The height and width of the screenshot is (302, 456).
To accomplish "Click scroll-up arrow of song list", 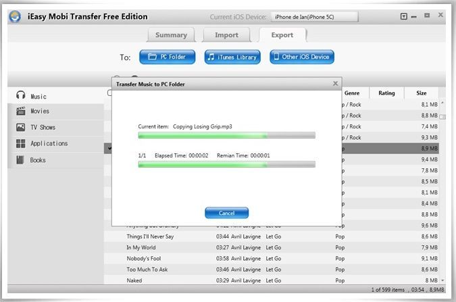I will [x=442, y=103].
